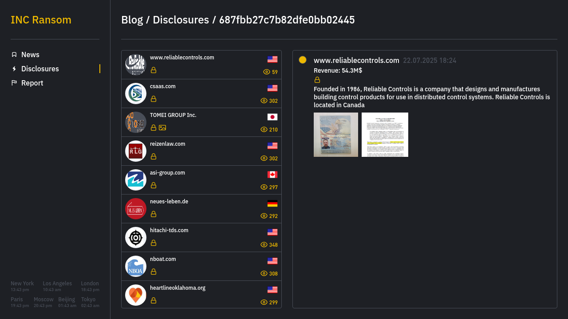
Task: Open the reizenlaw.com disclosure entry
Action: (x=201, y=151)
